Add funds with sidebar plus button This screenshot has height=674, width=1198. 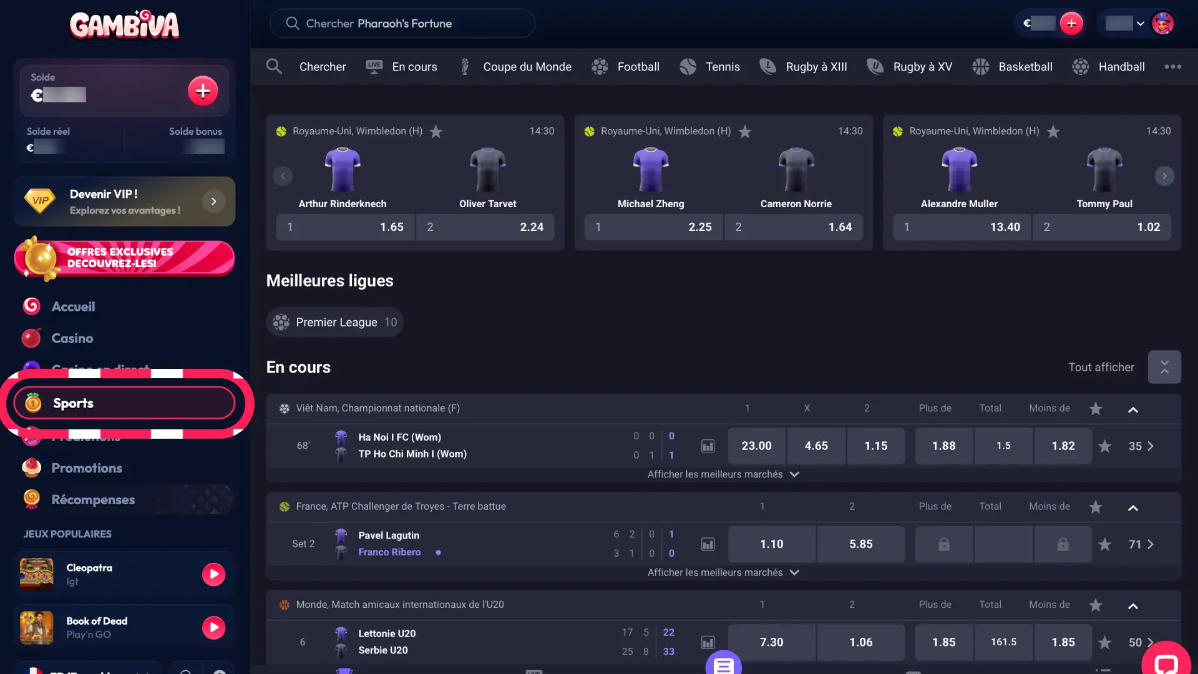(x=203, y=91)
